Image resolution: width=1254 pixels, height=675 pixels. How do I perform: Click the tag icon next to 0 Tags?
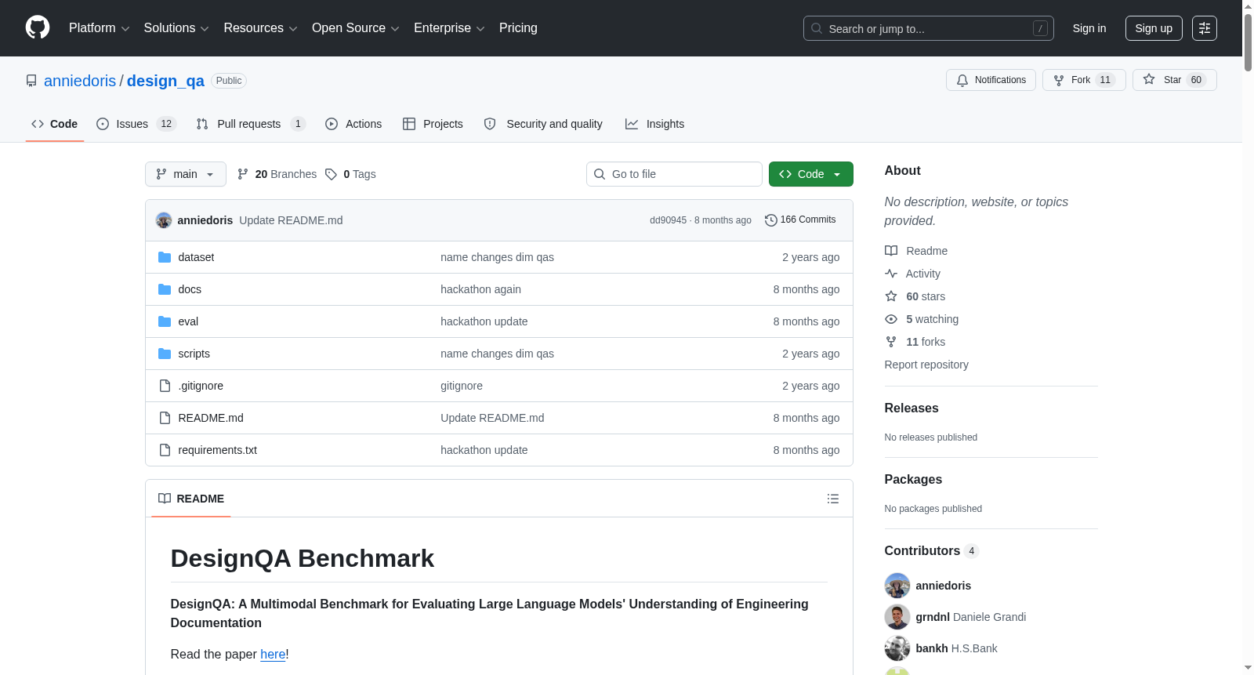[x=332, y=174]
